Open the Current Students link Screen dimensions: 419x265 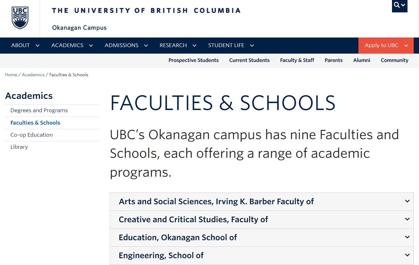point(249,60)
